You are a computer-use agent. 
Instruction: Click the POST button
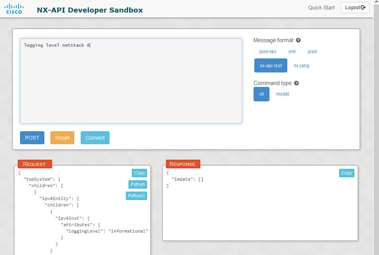[32, 137]
